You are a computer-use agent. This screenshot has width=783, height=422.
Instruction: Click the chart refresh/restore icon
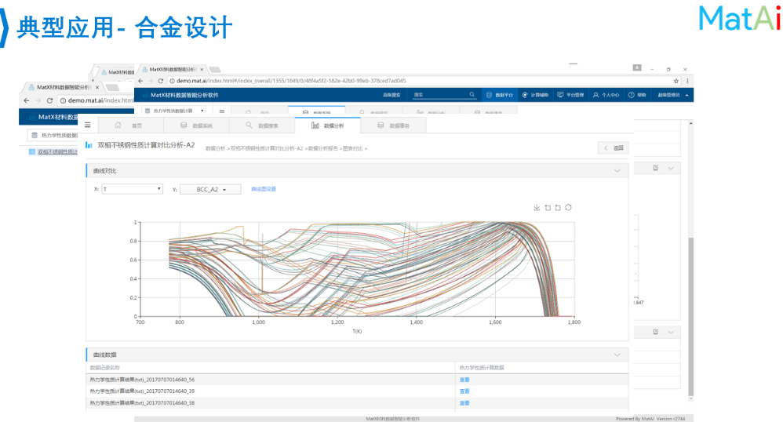pyautogui.click(x=568, y=208)
